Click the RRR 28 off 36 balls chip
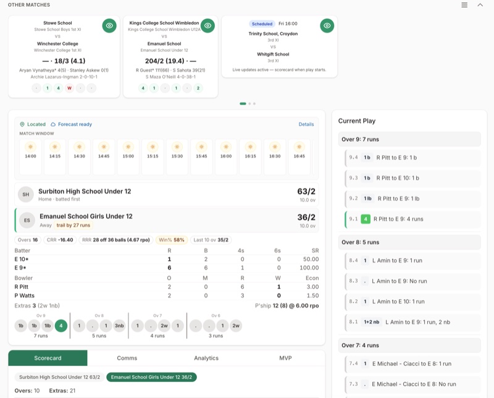 click(x=116, y=240)
